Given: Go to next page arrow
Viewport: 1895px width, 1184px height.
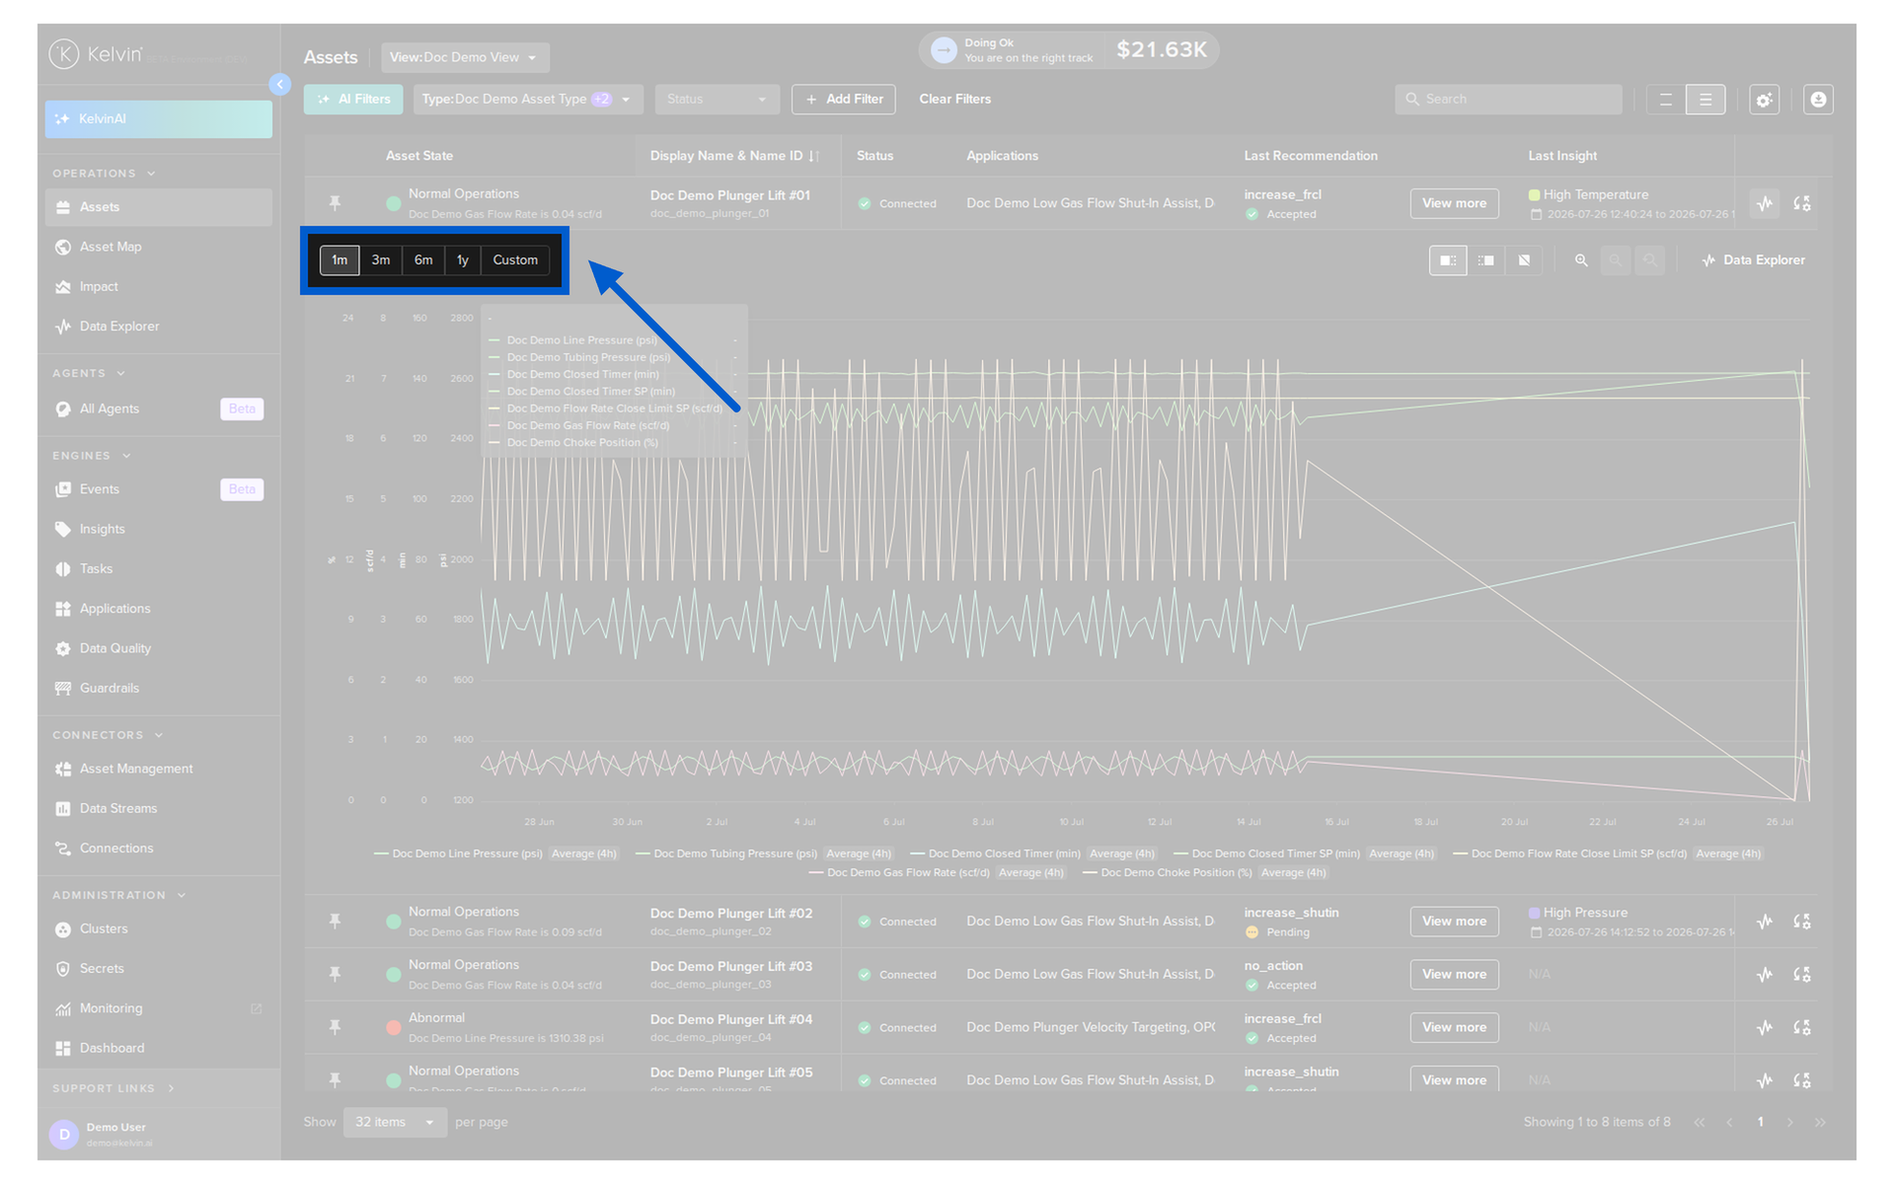Looking at the screenshot, I should click(x=1790, y=1123).
